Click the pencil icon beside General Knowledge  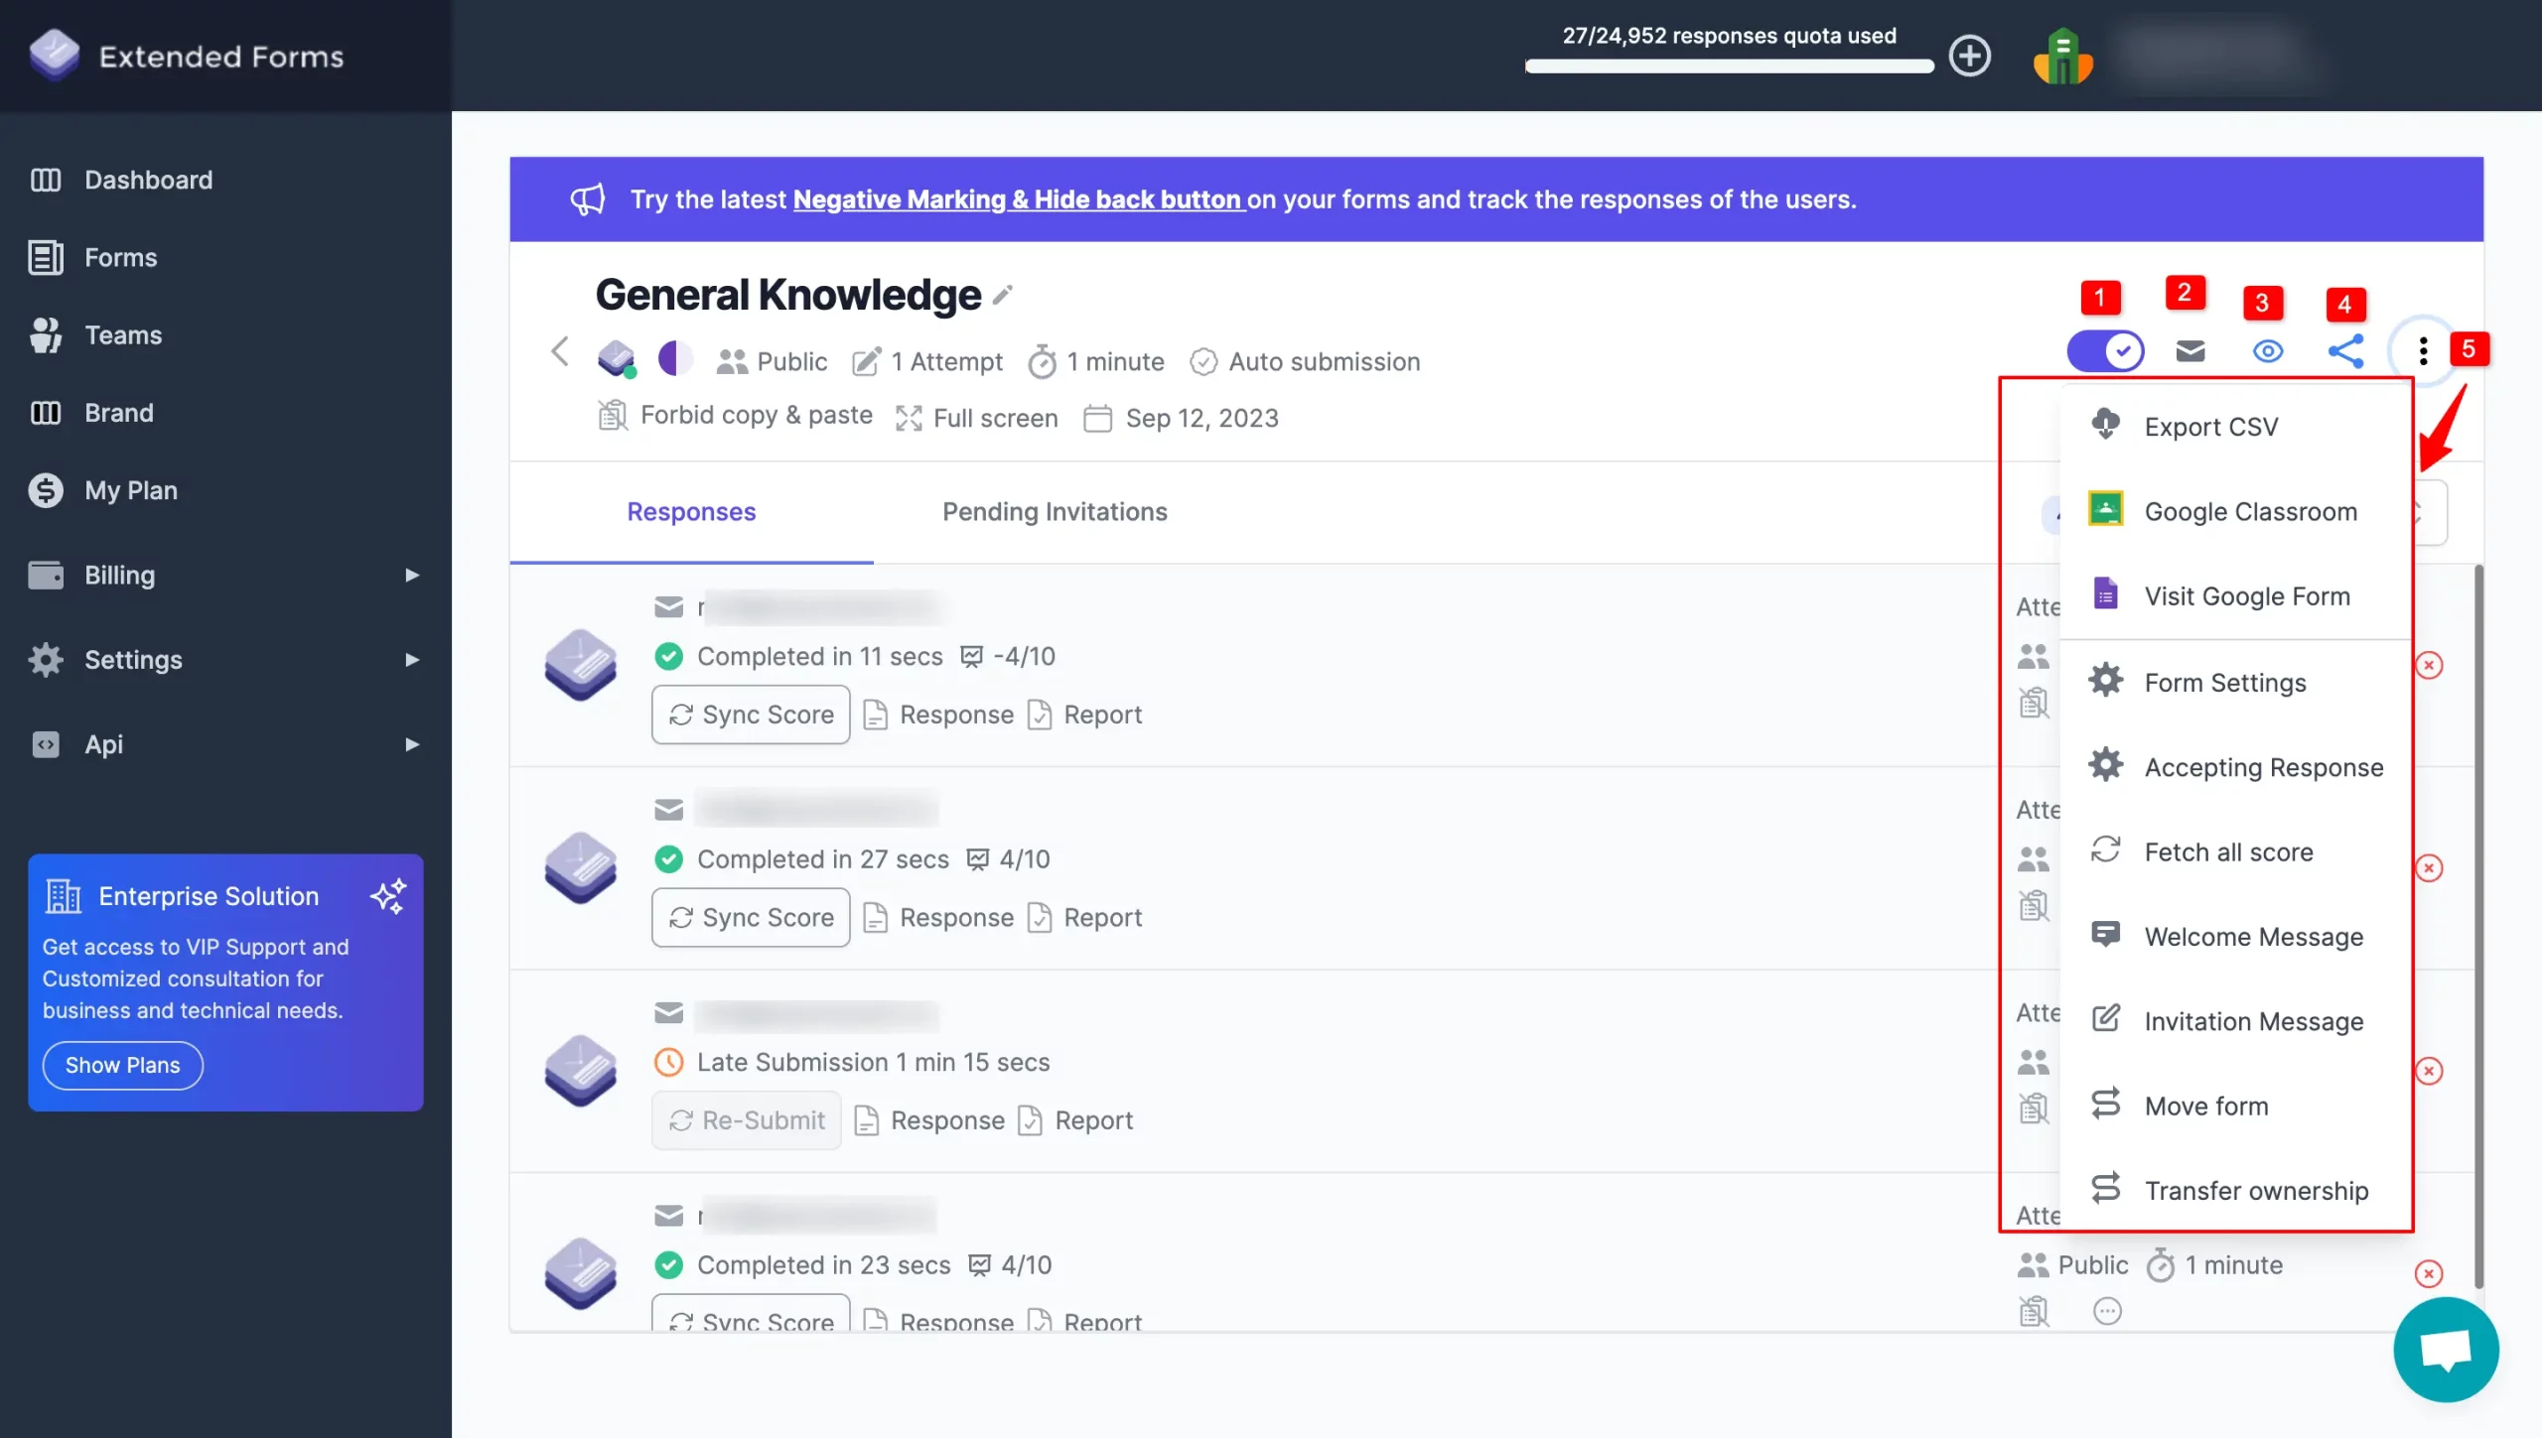pyautogui.click(x=1003, y=295)
